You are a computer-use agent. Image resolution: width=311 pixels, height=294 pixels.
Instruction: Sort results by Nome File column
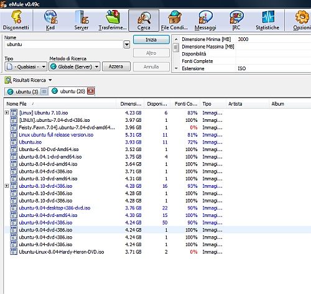tap(60, 104)
